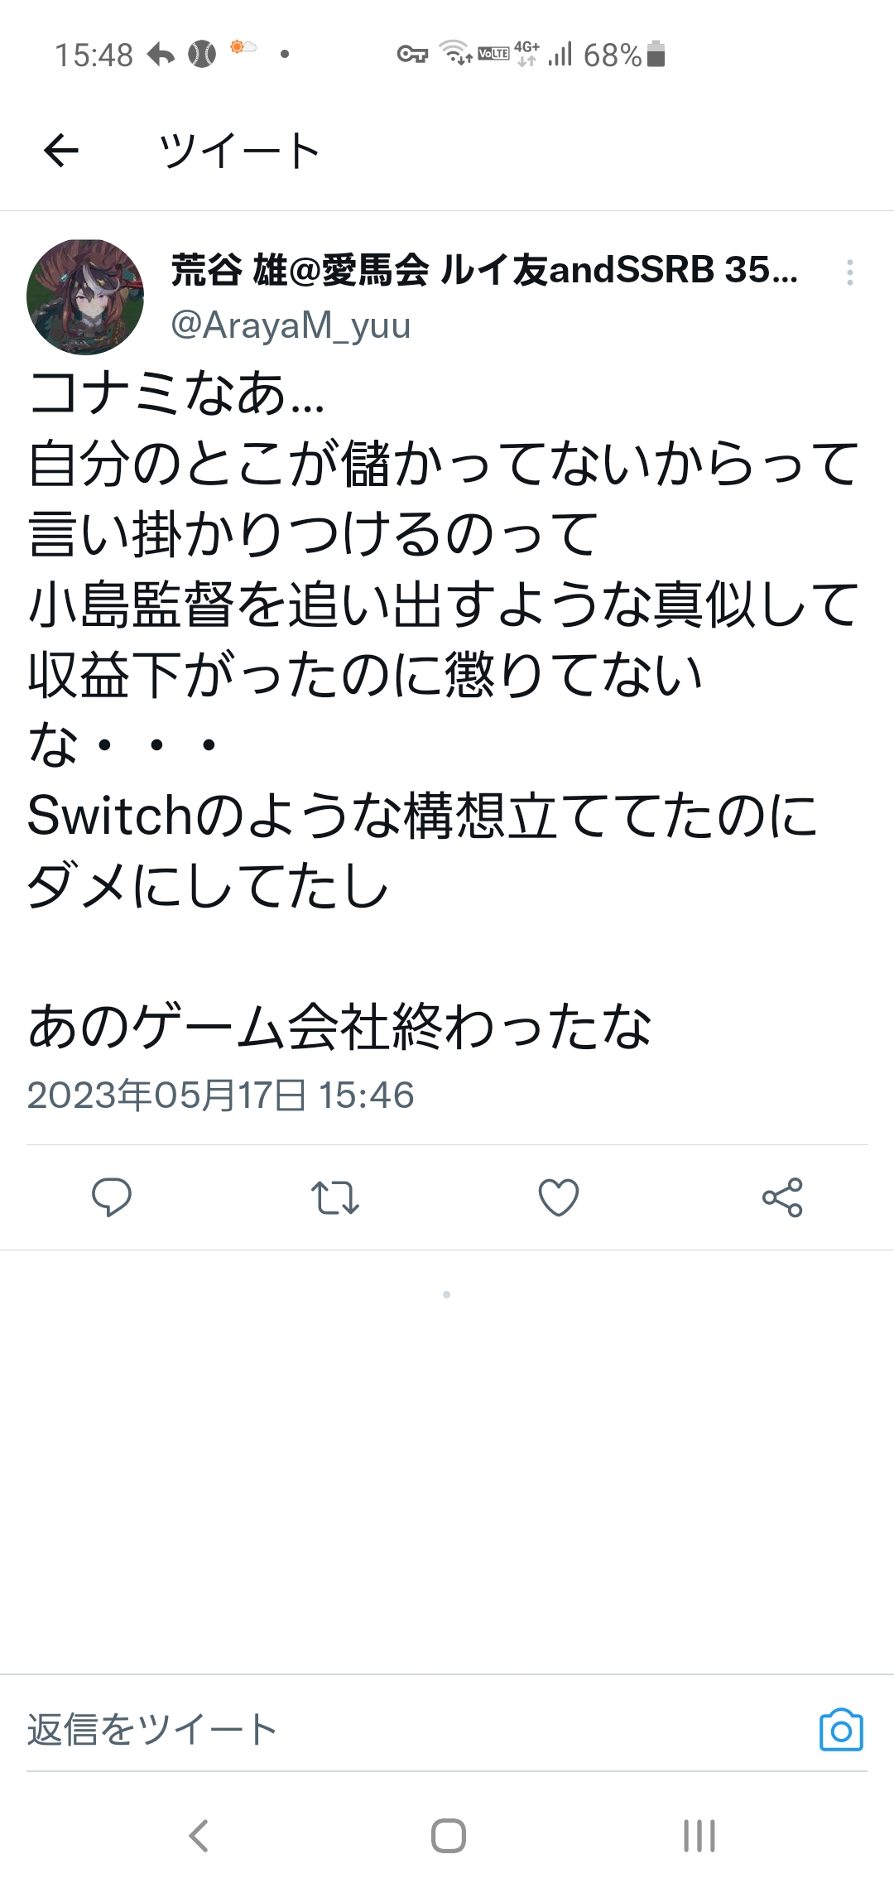Open the three-dot tweet options menu

(x=850, y=272)
